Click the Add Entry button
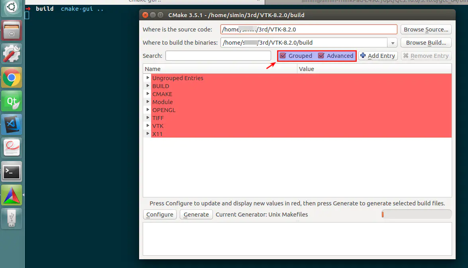Image resolution: width=468 pixels, height=268 pixels. (378, 56)
